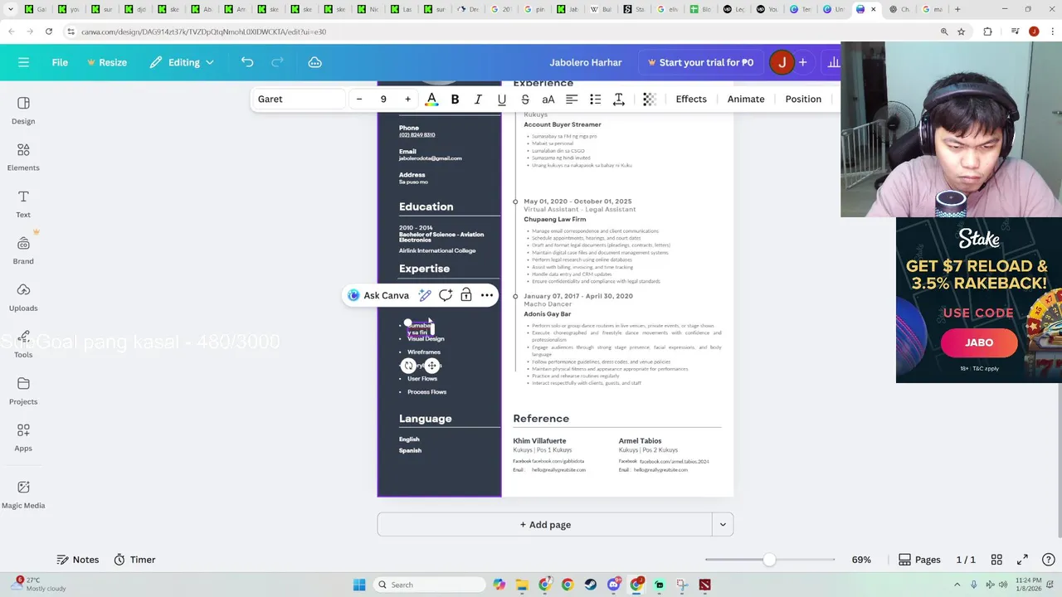Viewport: 1062px width, 597px height.
Task: Open the transparency checkerboard control
Action: tap(650, 99)
